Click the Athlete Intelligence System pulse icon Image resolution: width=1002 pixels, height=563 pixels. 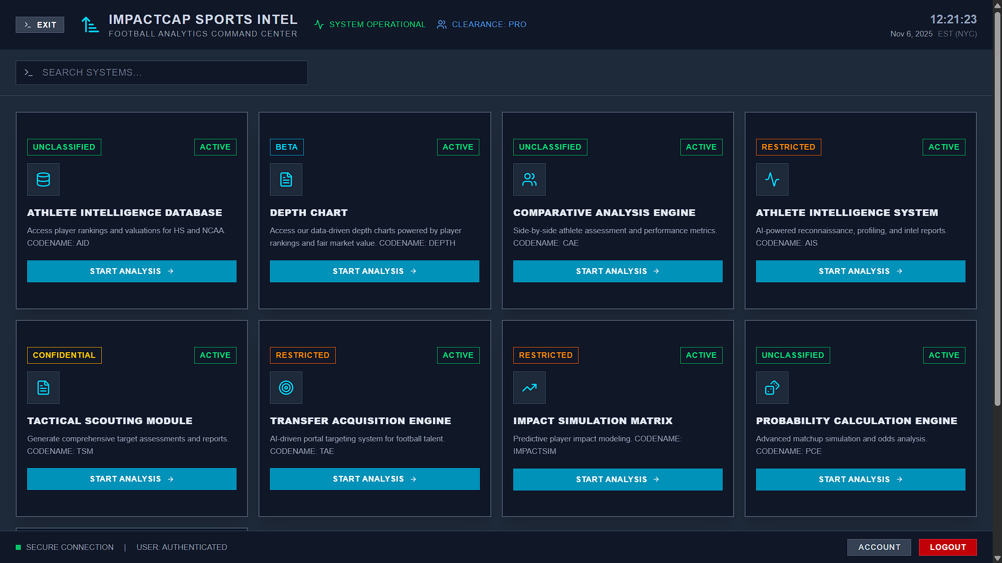click(x=772, y=179)
